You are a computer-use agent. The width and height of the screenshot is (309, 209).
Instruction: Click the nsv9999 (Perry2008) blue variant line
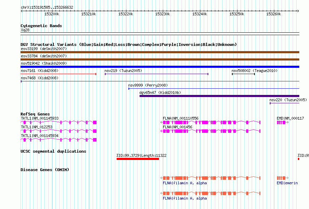[x=214, y=89]
